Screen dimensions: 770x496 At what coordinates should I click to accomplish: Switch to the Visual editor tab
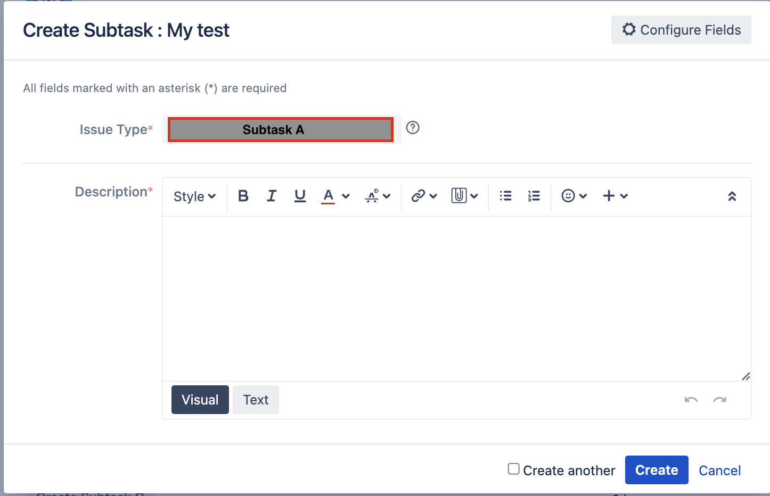(200, 400)
